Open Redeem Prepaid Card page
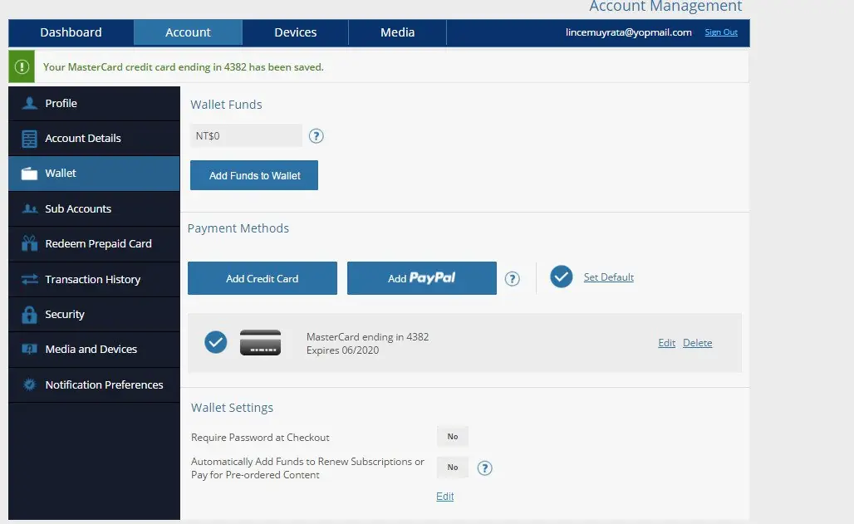The width and height of the screenshot is (854, 524). [94, 243]
